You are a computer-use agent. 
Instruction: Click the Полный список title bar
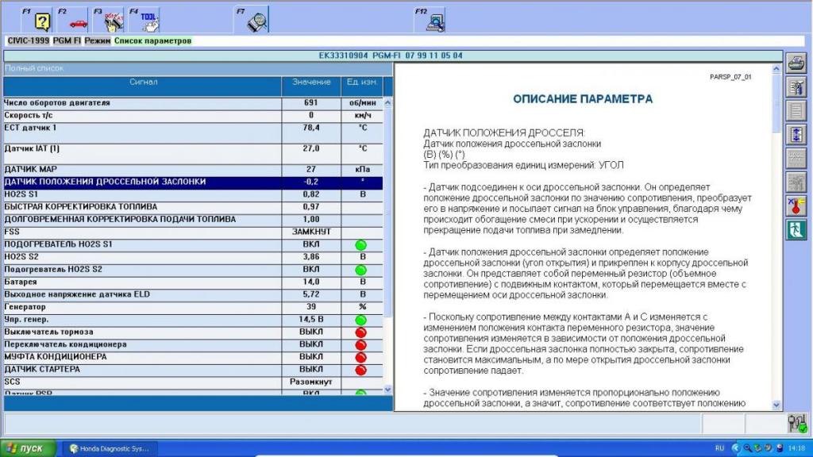click(x=198, y=68)
